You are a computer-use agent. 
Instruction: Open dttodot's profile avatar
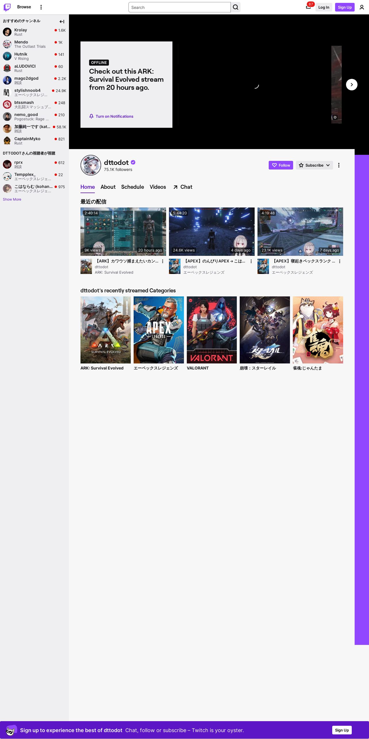91,165
